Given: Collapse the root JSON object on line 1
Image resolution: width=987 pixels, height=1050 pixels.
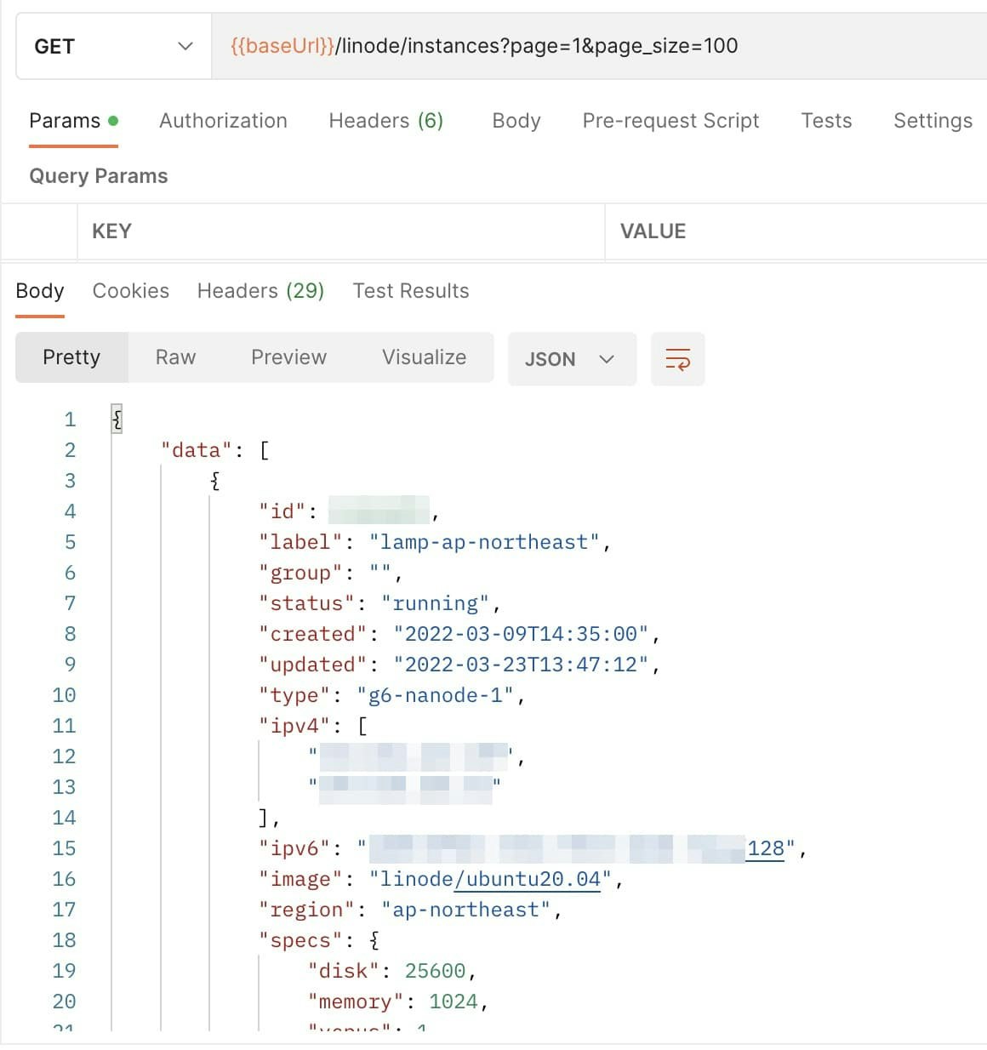Looking at the screenshot, I should (116, 418).
